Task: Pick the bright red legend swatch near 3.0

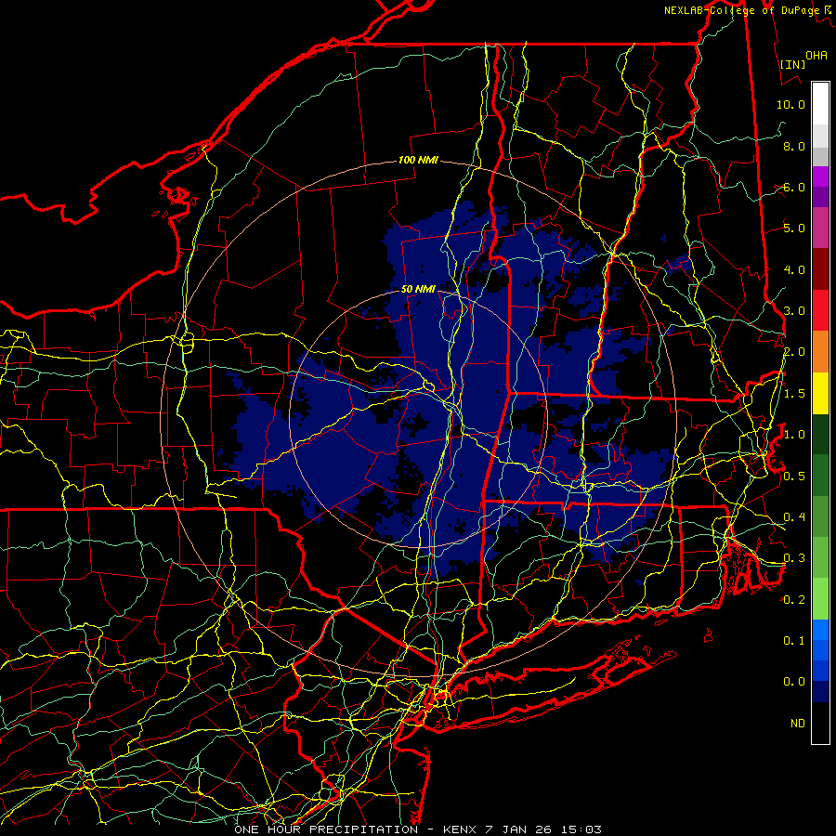Action: pyautogui.click(x=820, y=310)
